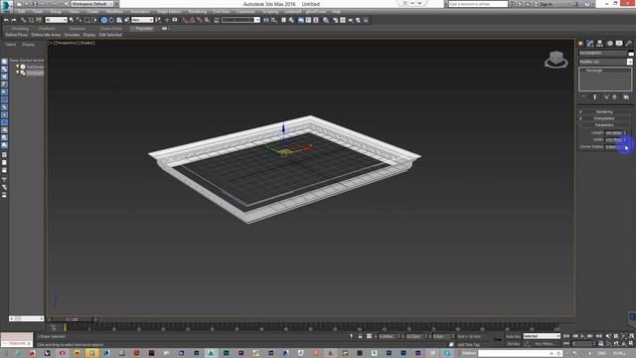Toggle Percent Snap on main toolbar
Screen dimensions: 636x358
tap(200, 20)
